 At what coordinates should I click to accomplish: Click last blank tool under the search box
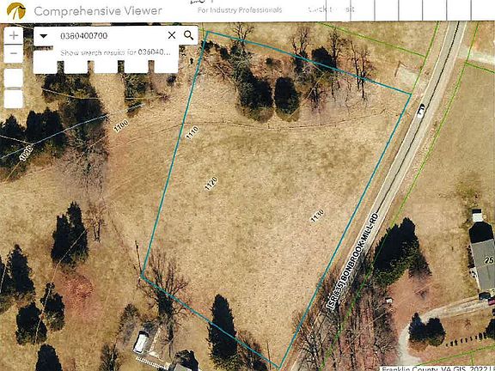(166, 67)
